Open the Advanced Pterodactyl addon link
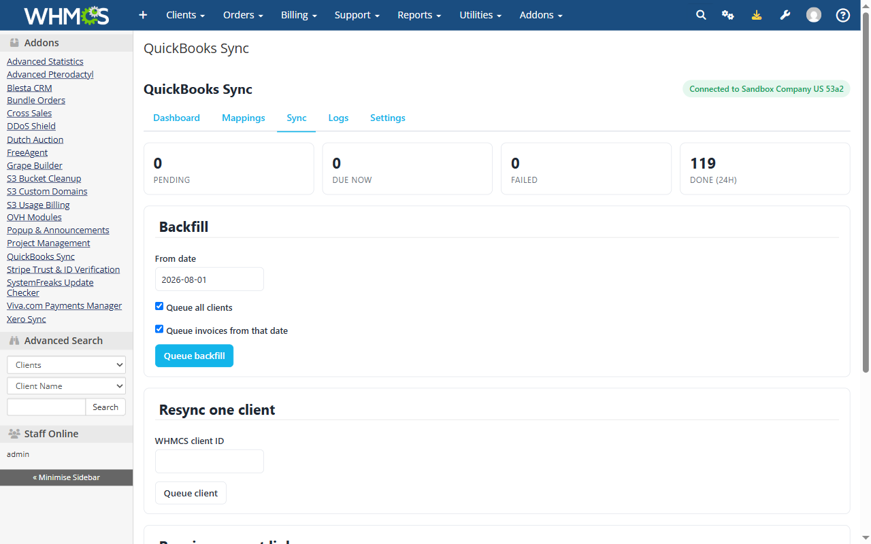The height and width of the screenshot is (544, 871). 50,74
